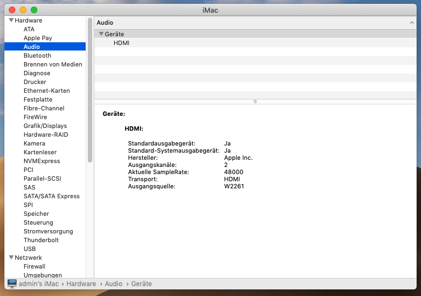Screen dimensions: 421x296
Task: Minimize the iMac window
Action: click(x=23, y=10)
